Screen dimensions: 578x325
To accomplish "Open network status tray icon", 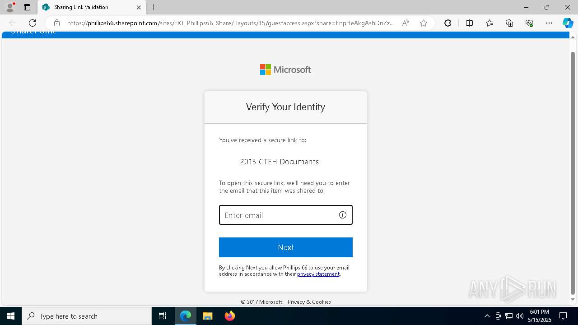I will pos(509,316).
